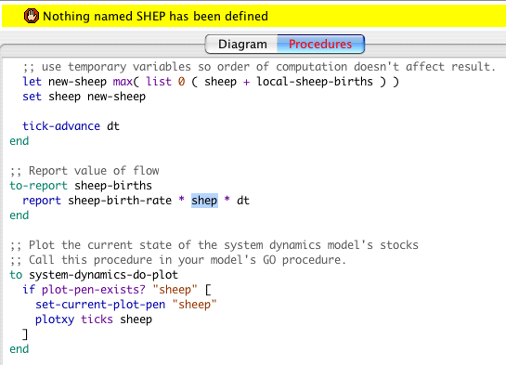Click the plot-pen-exists? primitive
The image size is (506, 365).
94,290
